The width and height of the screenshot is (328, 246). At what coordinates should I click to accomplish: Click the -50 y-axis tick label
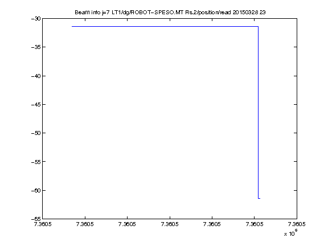[36, 133]
